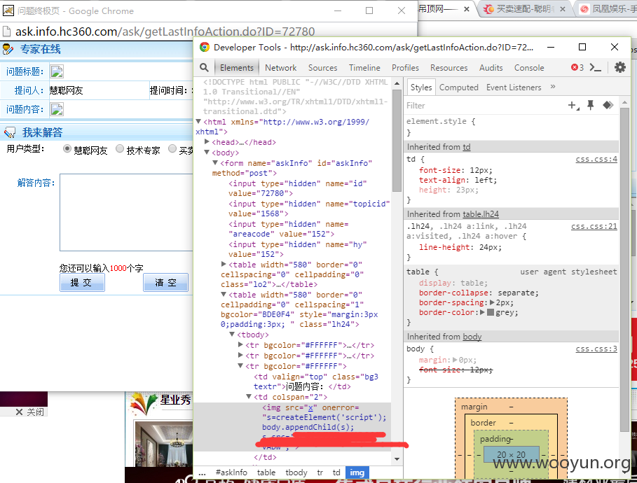Click the red error count badge
Image resolution: width=637 pixels, height=483 pixels.
click(577, 67)
